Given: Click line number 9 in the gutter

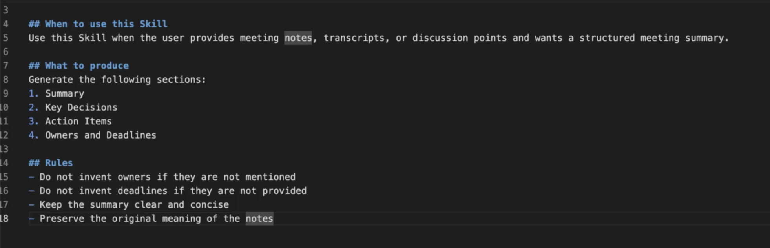Looking at the screenshot, I should click(x=5, y=93).
